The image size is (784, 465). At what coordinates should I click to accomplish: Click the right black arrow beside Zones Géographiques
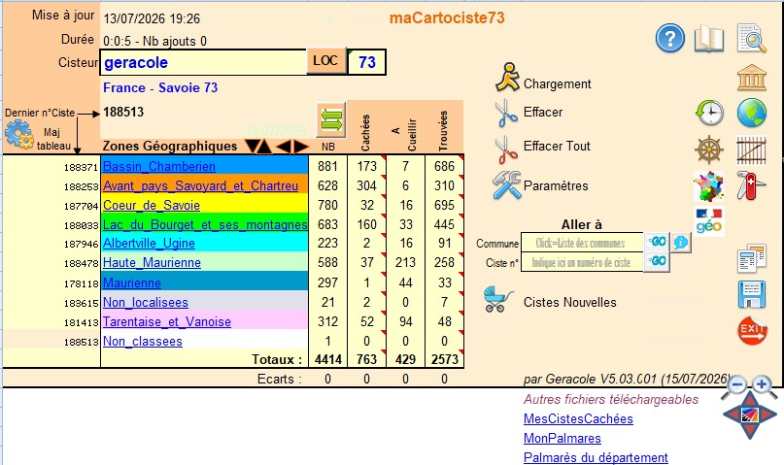[x=300, y=147]
